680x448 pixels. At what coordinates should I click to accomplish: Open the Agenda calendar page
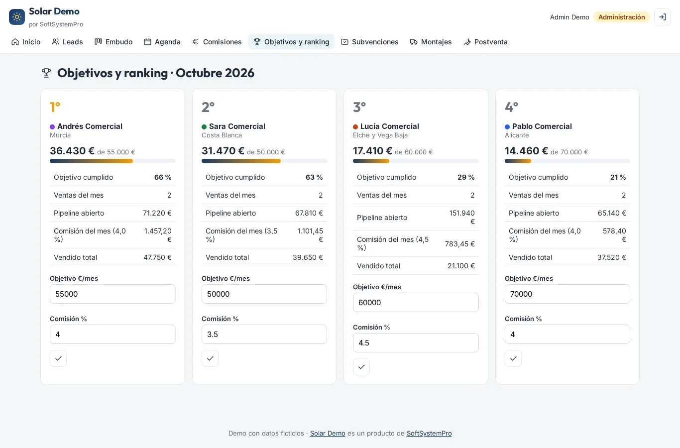162,42
